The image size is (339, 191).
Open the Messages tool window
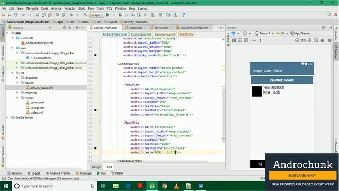coord(84,173)
